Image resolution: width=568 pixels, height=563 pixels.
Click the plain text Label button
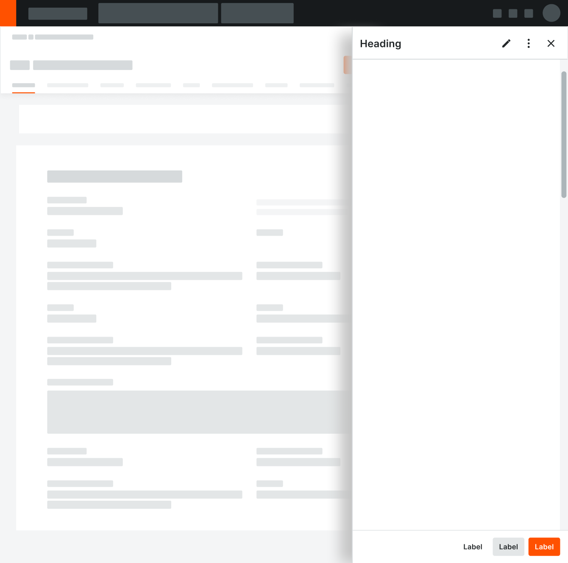click(473, 547)
